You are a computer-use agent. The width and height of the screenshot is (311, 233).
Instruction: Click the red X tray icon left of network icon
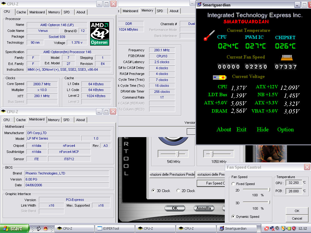coord(266,229)
